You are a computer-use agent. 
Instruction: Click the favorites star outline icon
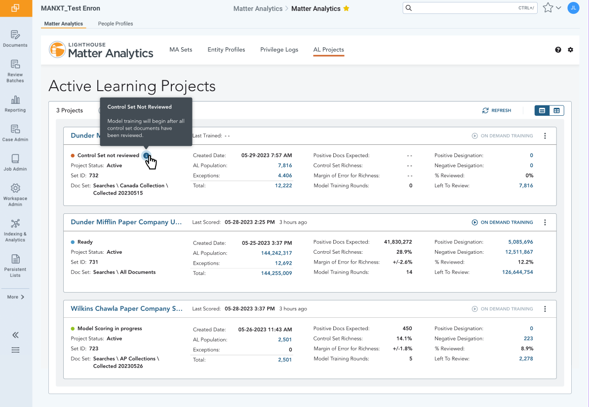pos(548,7)
